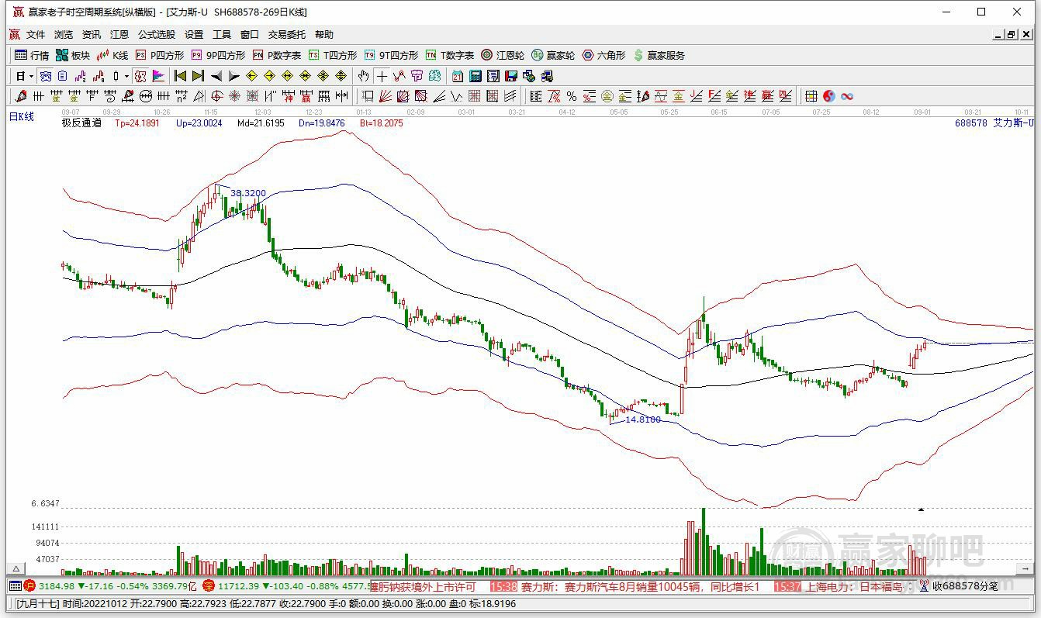
Task: Select the zigzag wave line tool
Action: (457, 96)
